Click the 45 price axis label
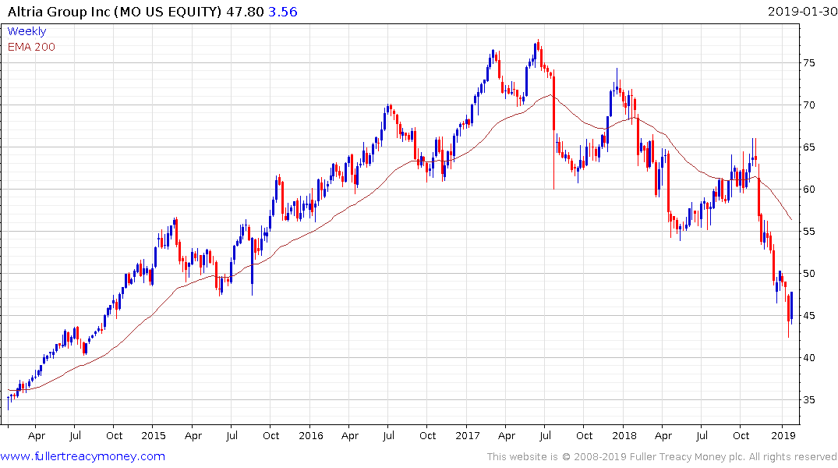 tap(808, 316)
